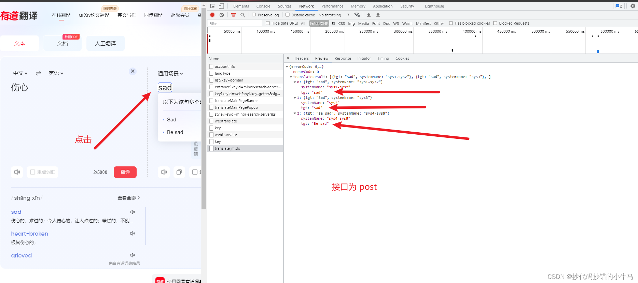Stop recording network log
638x283 pixels.
(x=212, y=15)
